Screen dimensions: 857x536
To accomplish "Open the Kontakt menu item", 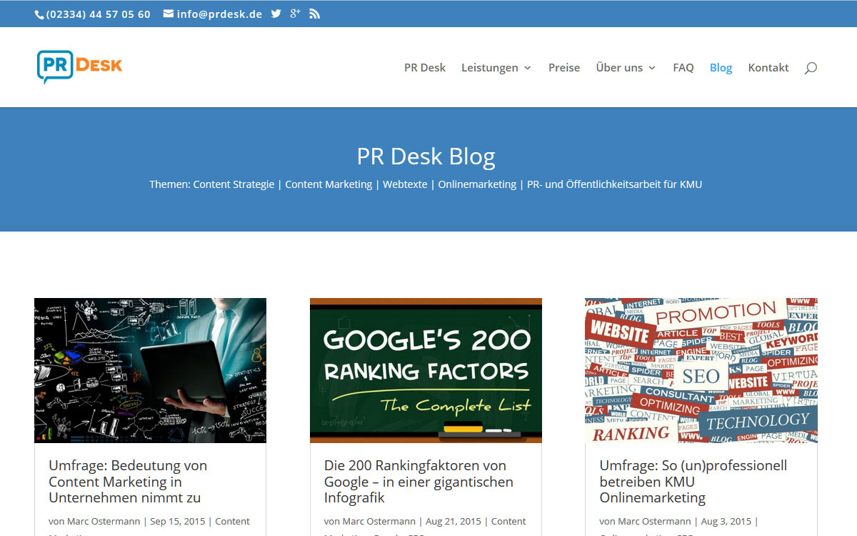I will click(768, 67).
